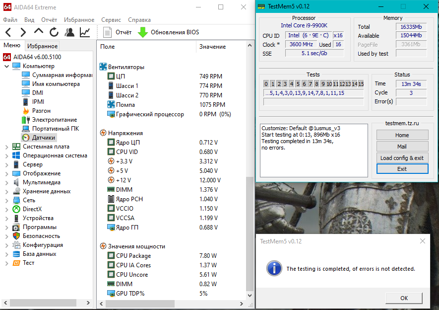This screenshot has width=439, height=310.
Task: Click the Up level arrow icon
Action: [39, 31]
